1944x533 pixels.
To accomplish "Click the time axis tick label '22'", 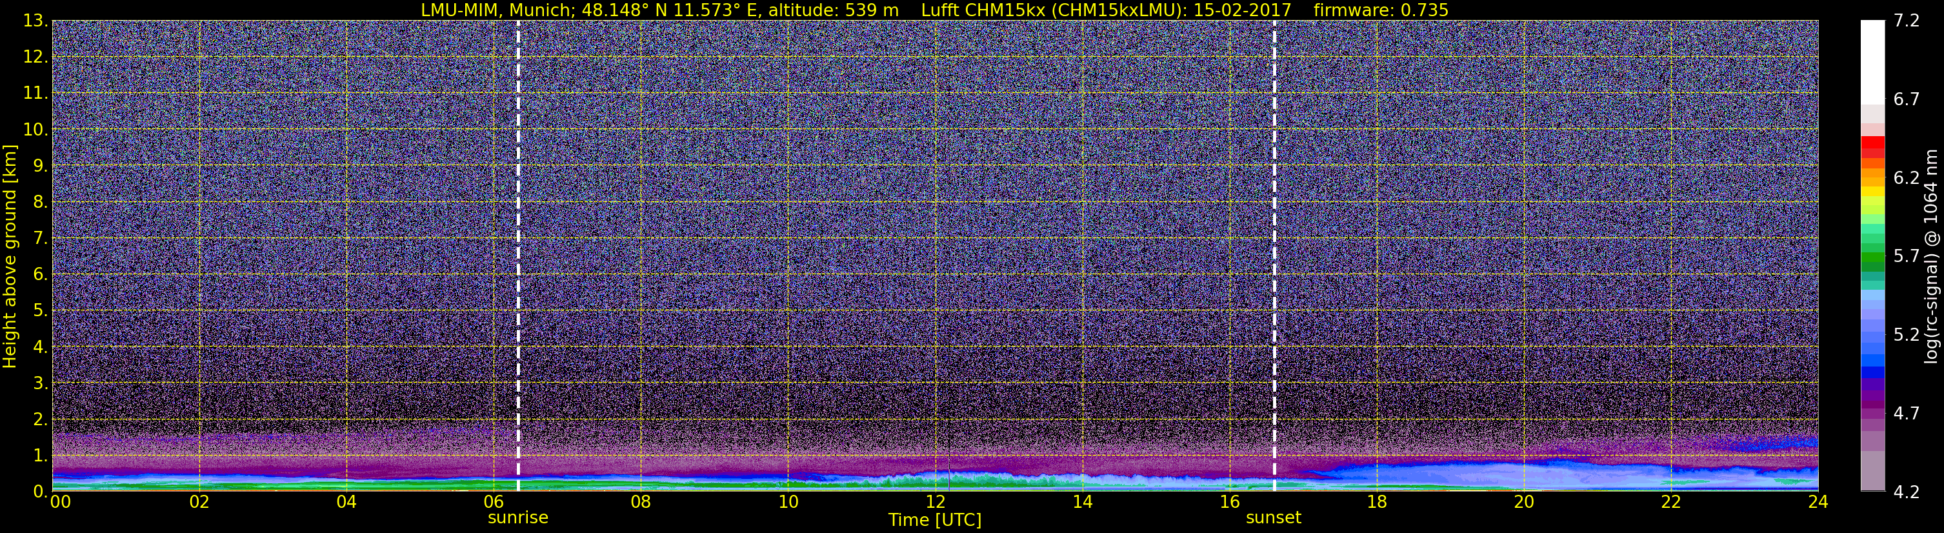I will pyautogui.click(x=1671, y=502).
